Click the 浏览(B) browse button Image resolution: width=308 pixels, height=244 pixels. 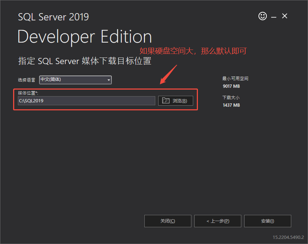(176, 101)
